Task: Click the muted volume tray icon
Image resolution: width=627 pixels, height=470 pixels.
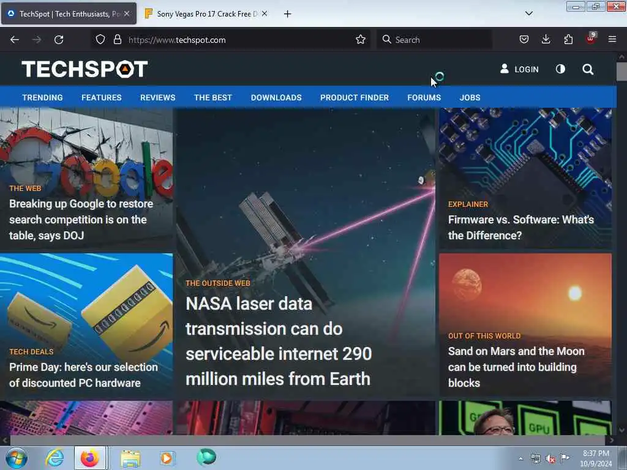Action: [550, 458]
